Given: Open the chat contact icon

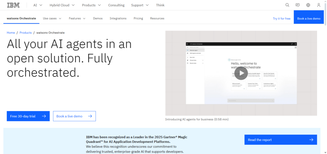Looking at the screenshot, I should (298, 5).
